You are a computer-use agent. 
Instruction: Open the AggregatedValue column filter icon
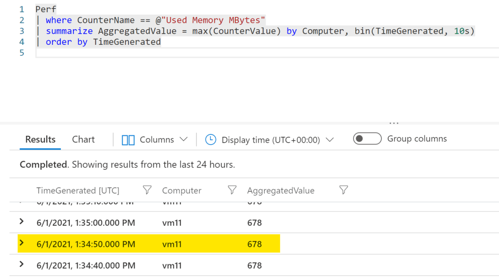tap(344, 190)
